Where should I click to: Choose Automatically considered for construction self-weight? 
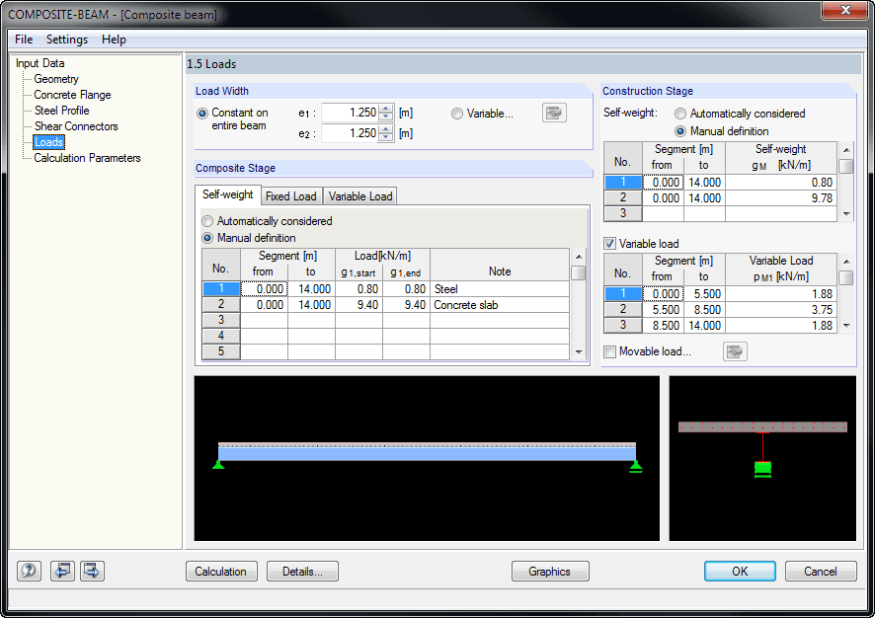pyautogui.click(x=680, y=114)
